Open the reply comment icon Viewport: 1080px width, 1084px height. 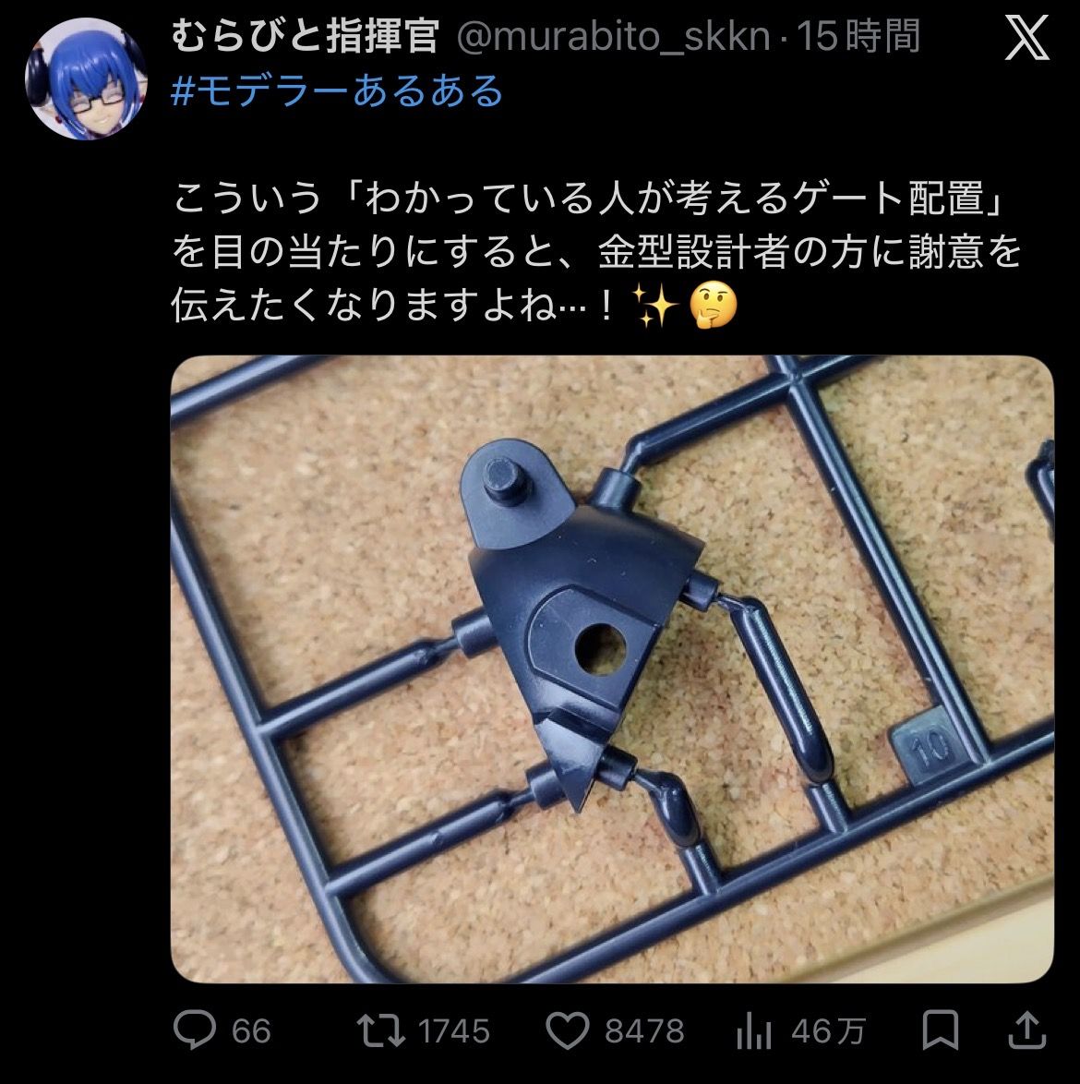195,1030
